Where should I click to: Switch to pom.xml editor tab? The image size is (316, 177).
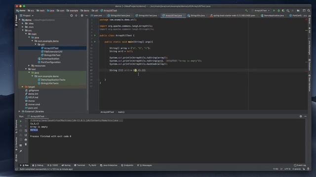tap(96, 15)
